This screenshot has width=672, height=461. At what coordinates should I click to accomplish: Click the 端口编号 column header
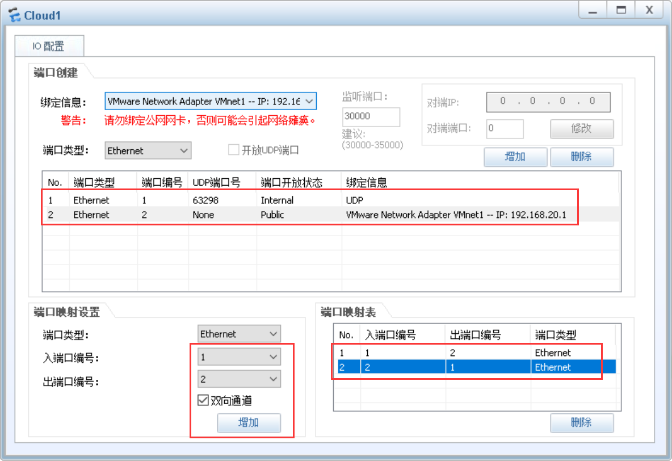coord(162,182)
